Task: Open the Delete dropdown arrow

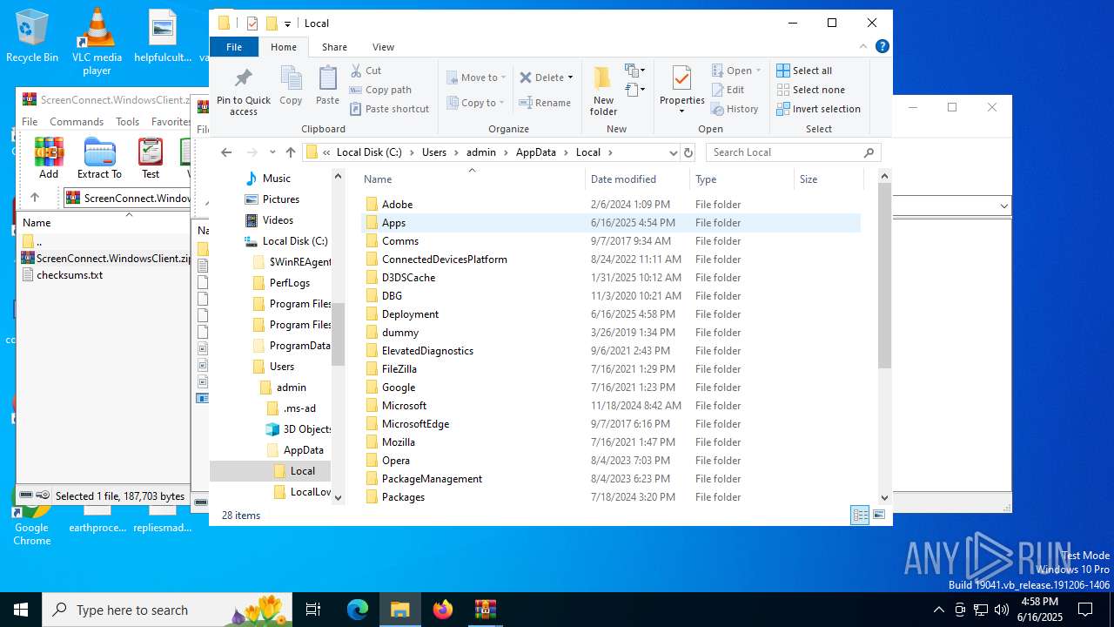Action: click(x=570, y=78)
